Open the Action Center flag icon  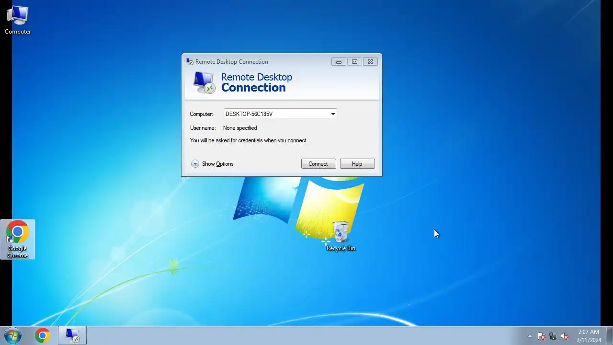pyautogui.click(x=542, y=336)
